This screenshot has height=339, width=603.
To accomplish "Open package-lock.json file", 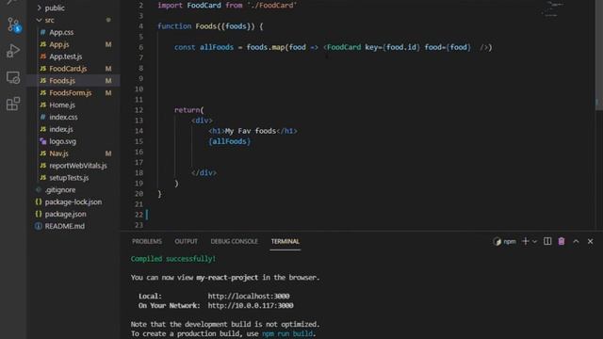I will (x=73, y=202).
